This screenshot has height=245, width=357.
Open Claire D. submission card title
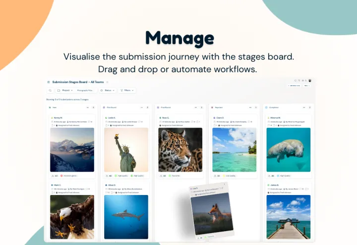(220, 118)
